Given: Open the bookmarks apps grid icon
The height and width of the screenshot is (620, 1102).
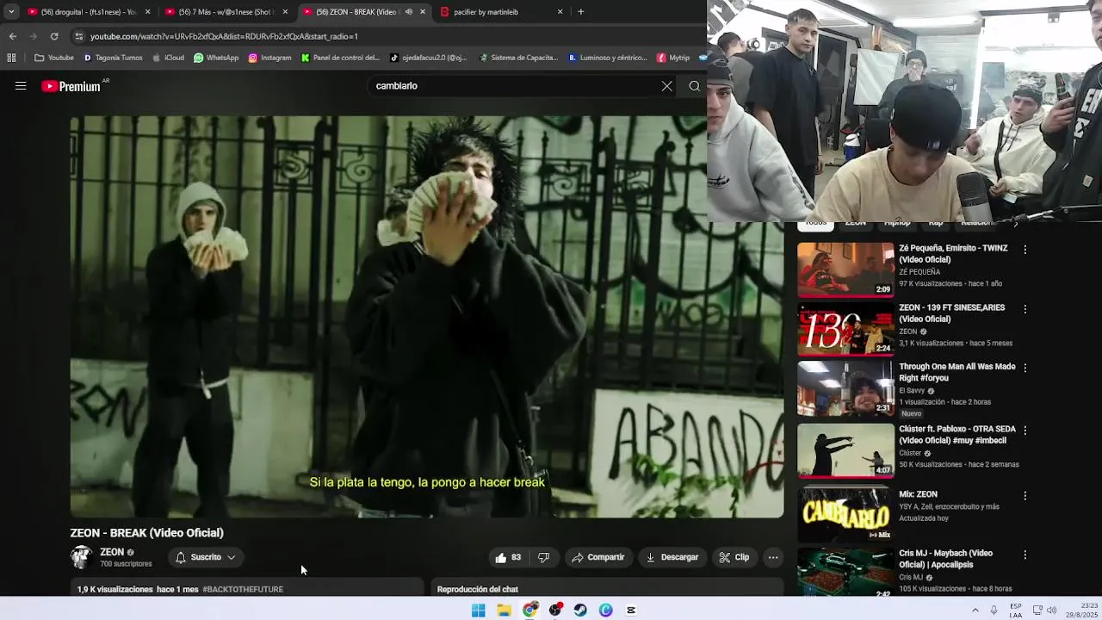Looking at the screenshot, I should click(11, 58).
